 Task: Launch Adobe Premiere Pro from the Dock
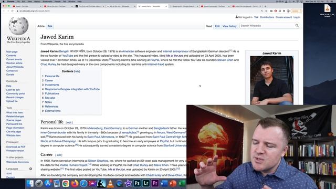155,183
